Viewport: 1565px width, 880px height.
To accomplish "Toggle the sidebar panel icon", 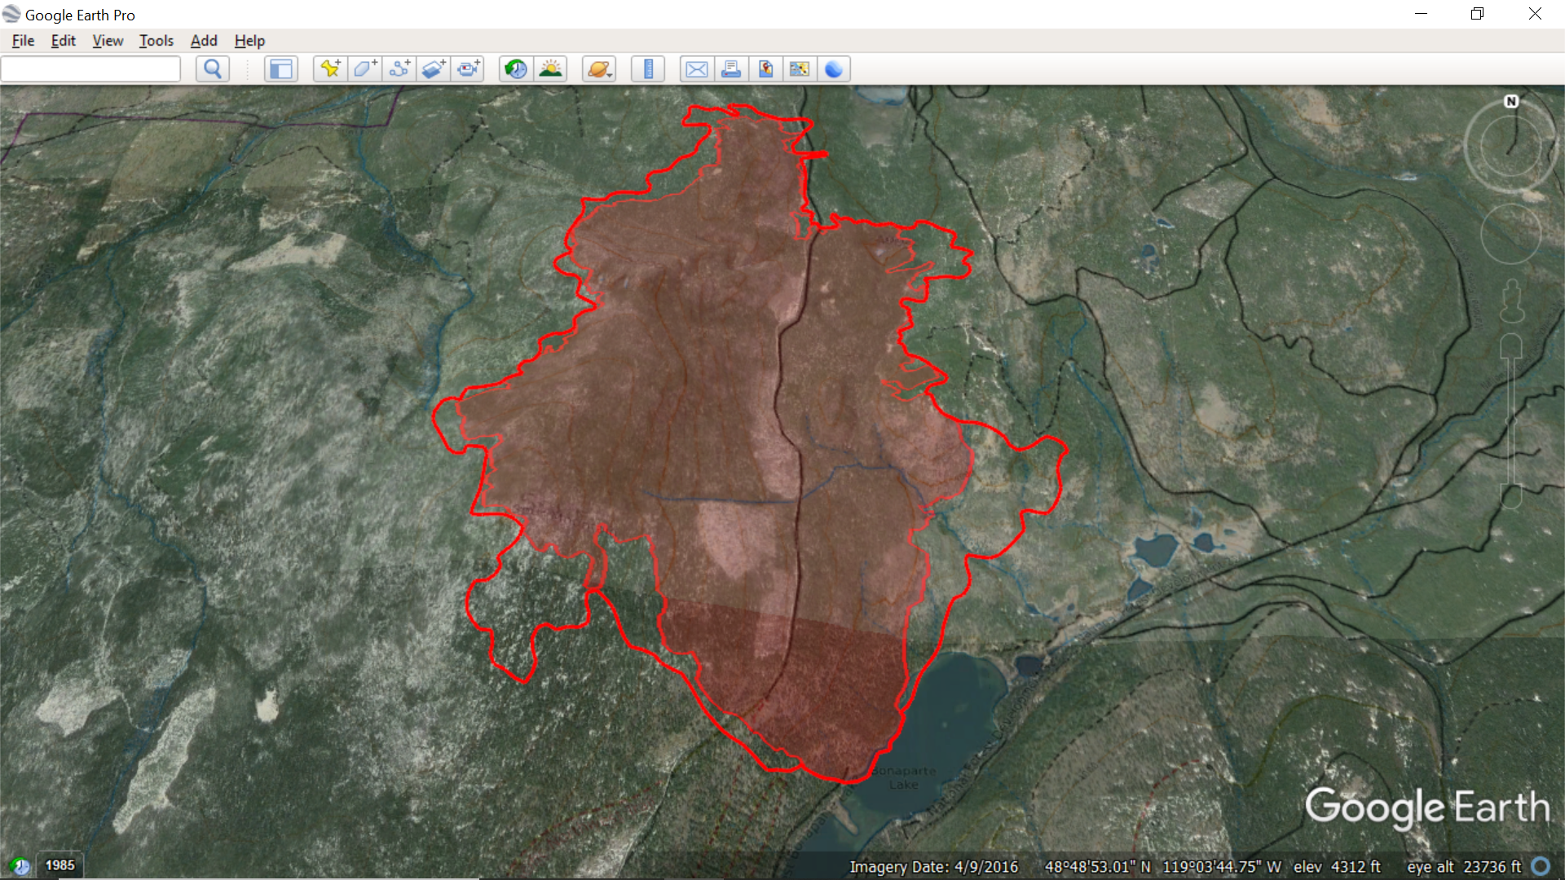I will pos(280,69).
